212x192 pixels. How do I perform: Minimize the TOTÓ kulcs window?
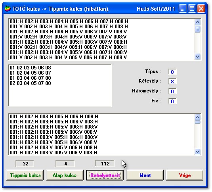pyautogui.click(x=183, y=9)
